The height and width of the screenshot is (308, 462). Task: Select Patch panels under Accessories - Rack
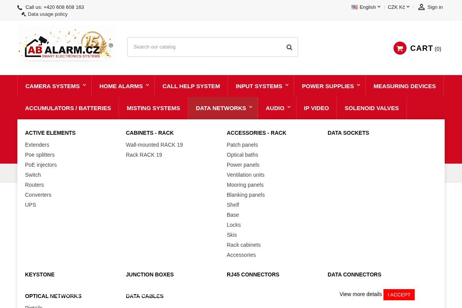point(242,145)
